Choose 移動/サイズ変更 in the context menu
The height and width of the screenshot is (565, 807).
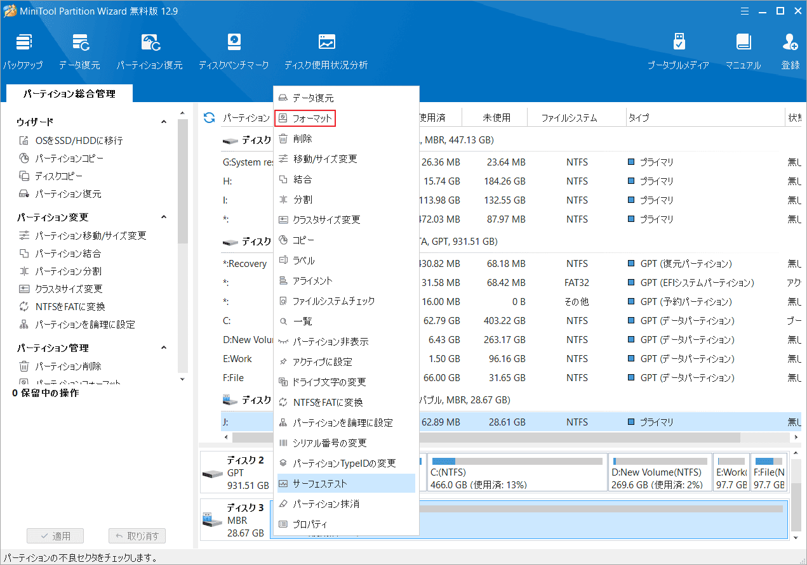(x=346, y=159)
